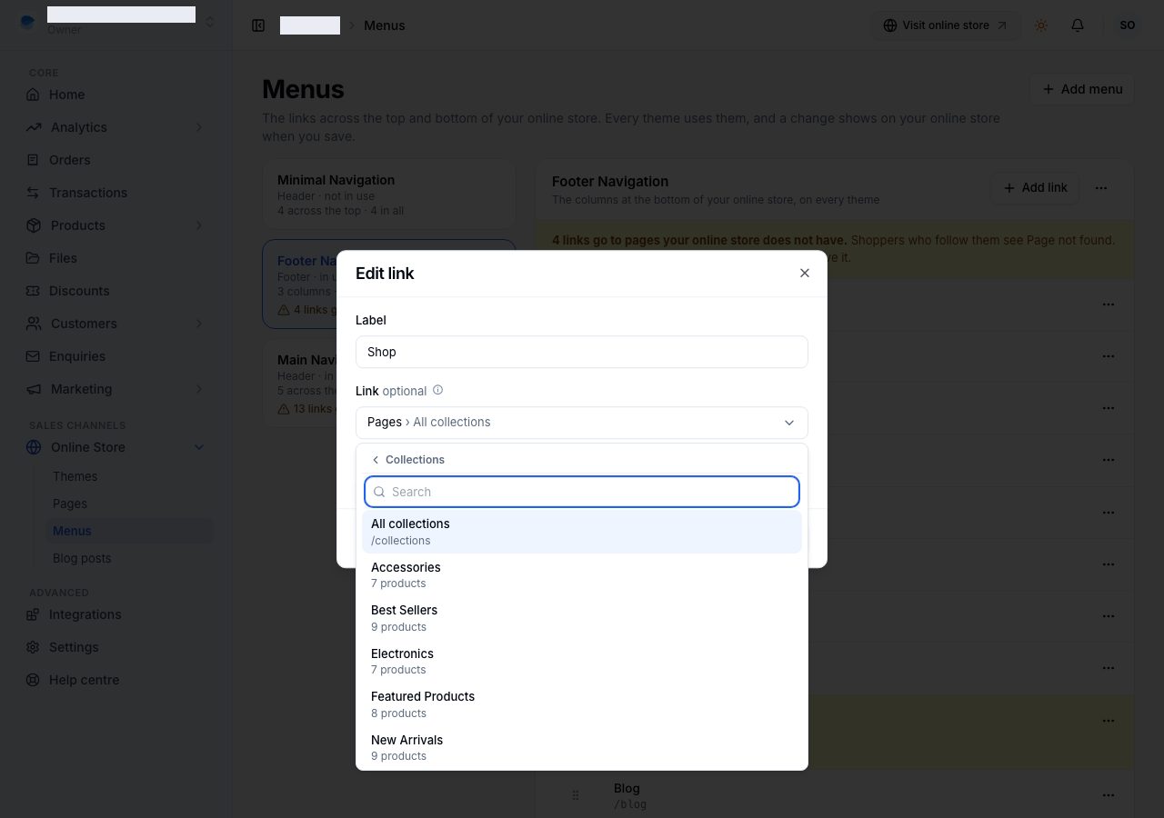Expand the Analytics submenu chevron
The height and width of the screenshot is (818, 1164).
(199, 127)
